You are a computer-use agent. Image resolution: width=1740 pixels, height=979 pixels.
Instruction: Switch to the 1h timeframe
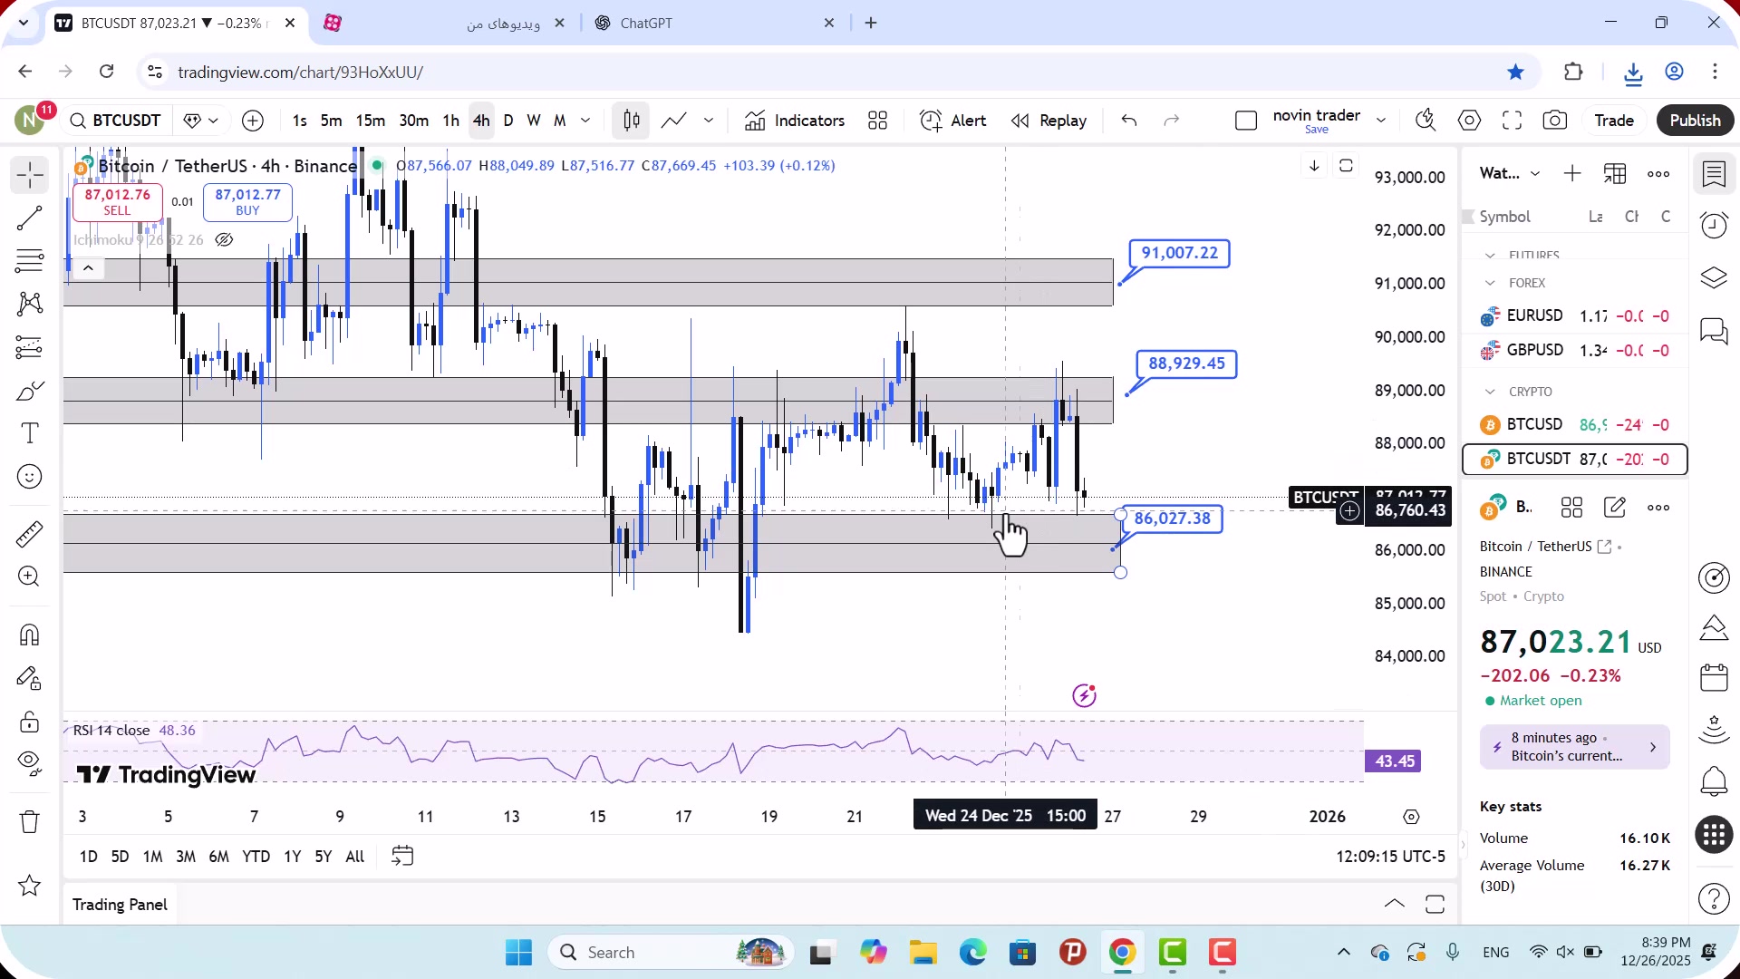(x=450, y=121)
